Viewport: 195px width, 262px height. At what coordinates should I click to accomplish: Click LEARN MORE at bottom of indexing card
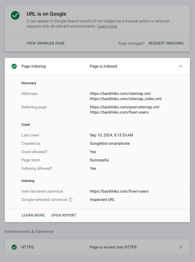[x=33, y=215]
